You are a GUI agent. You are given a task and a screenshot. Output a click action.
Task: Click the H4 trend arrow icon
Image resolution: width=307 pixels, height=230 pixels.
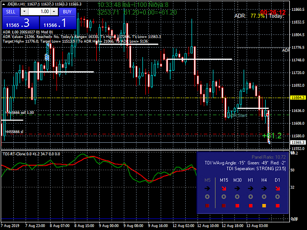pos(264,188)
